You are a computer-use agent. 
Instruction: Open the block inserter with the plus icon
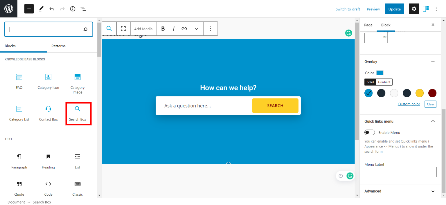click(x=29, y=9)
